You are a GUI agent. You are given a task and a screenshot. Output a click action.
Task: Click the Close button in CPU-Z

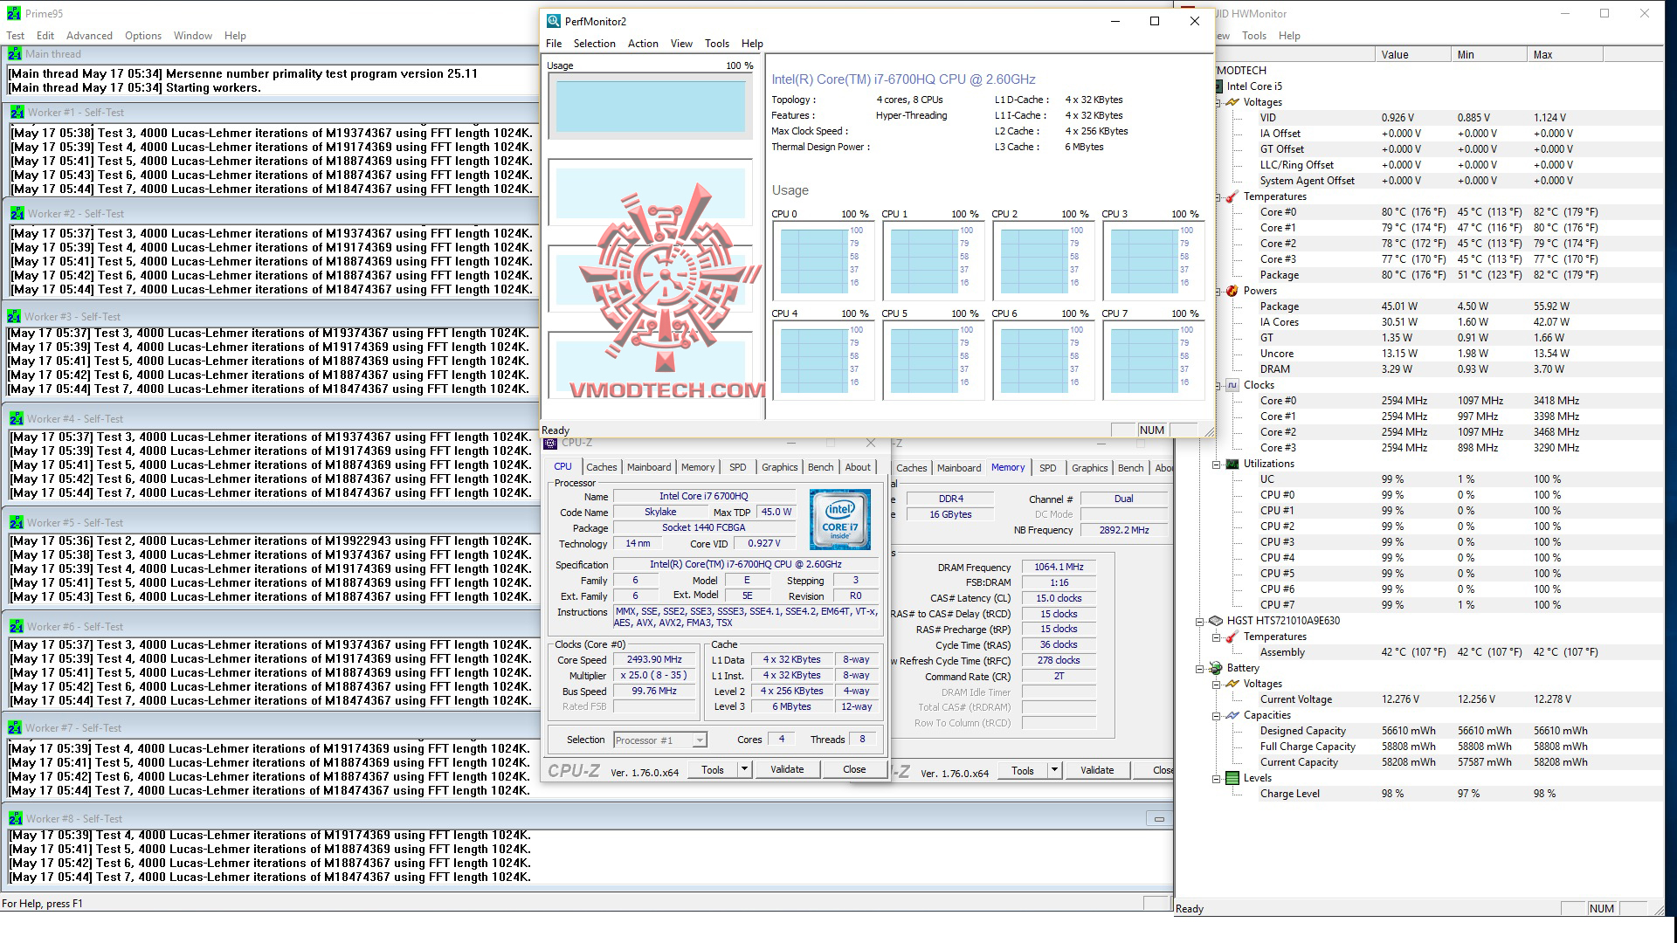853,769
